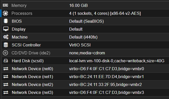Click the Machine gears icon

6,37
